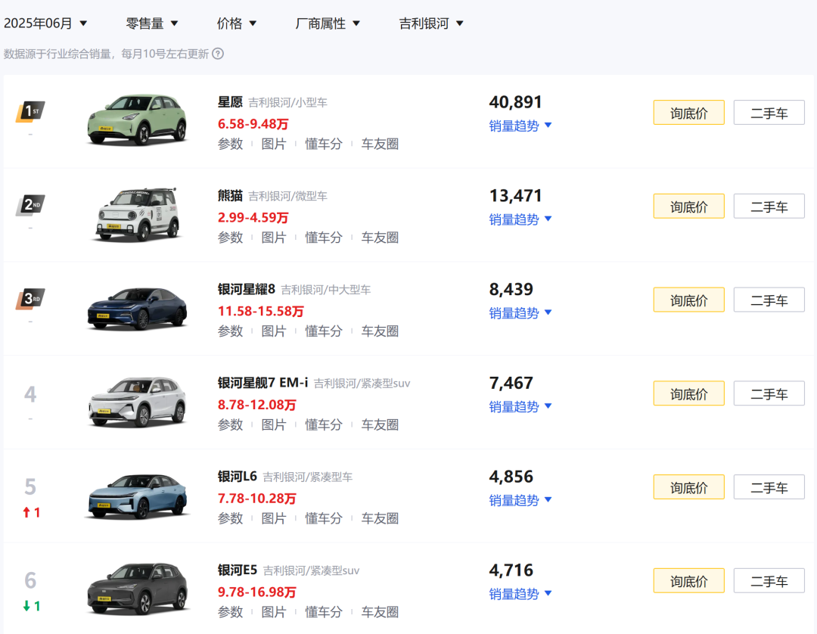Open 车友圈 for 星愿
The image size is (817, 634).
pyautogui.click(x=380, y=144)
